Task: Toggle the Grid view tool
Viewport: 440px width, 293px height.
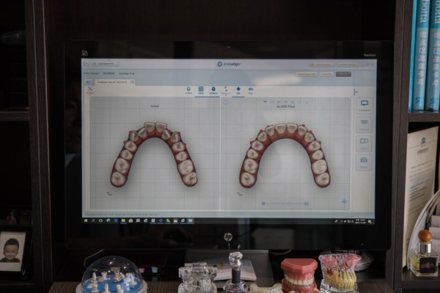Action: pos(201,90)
